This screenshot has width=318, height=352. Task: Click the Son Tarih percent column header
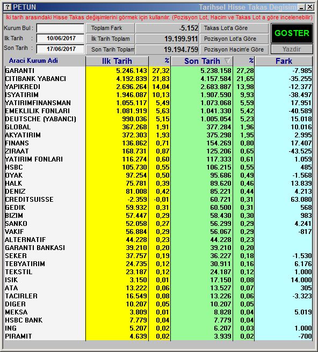click(244, 61)
